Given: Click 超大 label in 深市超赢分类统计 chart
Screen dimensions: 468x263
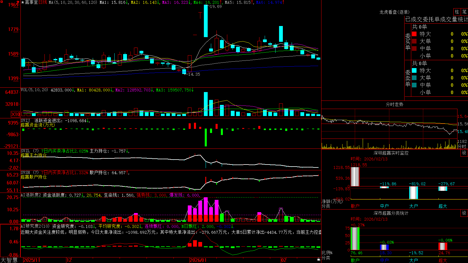Looking at the screenshot, I should click(x=443, y=260).
